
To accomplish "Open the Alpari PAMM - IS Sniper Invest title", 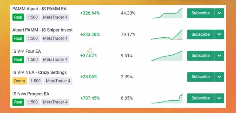I will 42,30.
